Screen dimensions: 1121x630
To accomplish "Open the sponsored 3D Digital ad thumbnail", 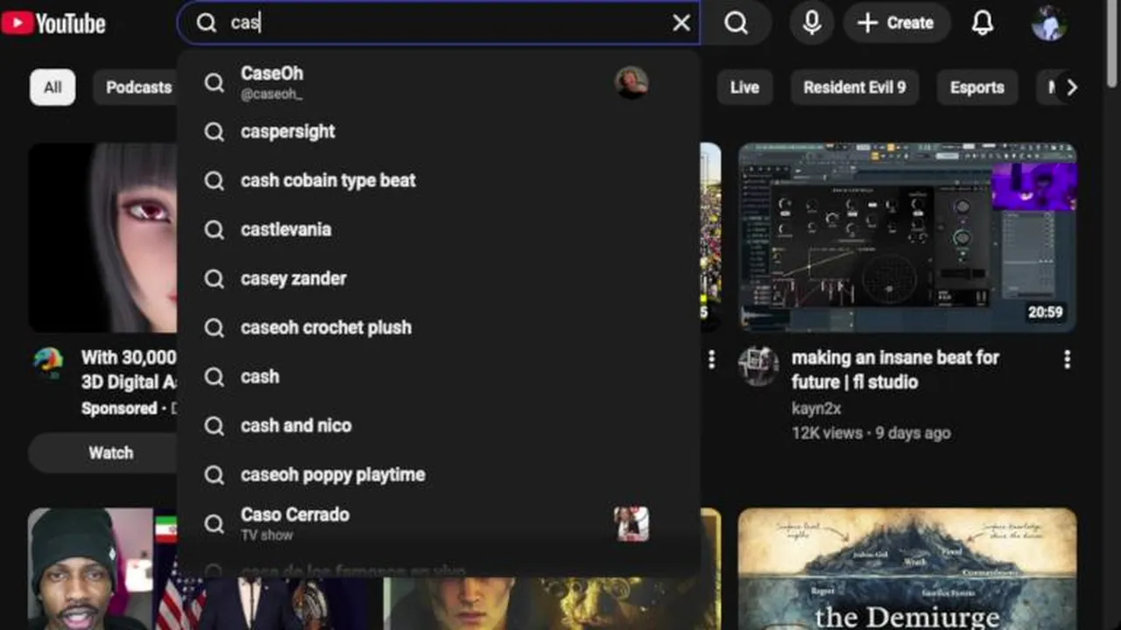I will coord(103,237).
